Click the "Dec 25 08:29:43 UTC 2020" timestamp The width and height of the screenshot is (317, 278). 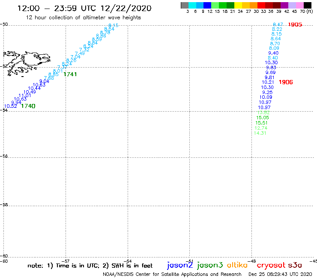[280, 274]
